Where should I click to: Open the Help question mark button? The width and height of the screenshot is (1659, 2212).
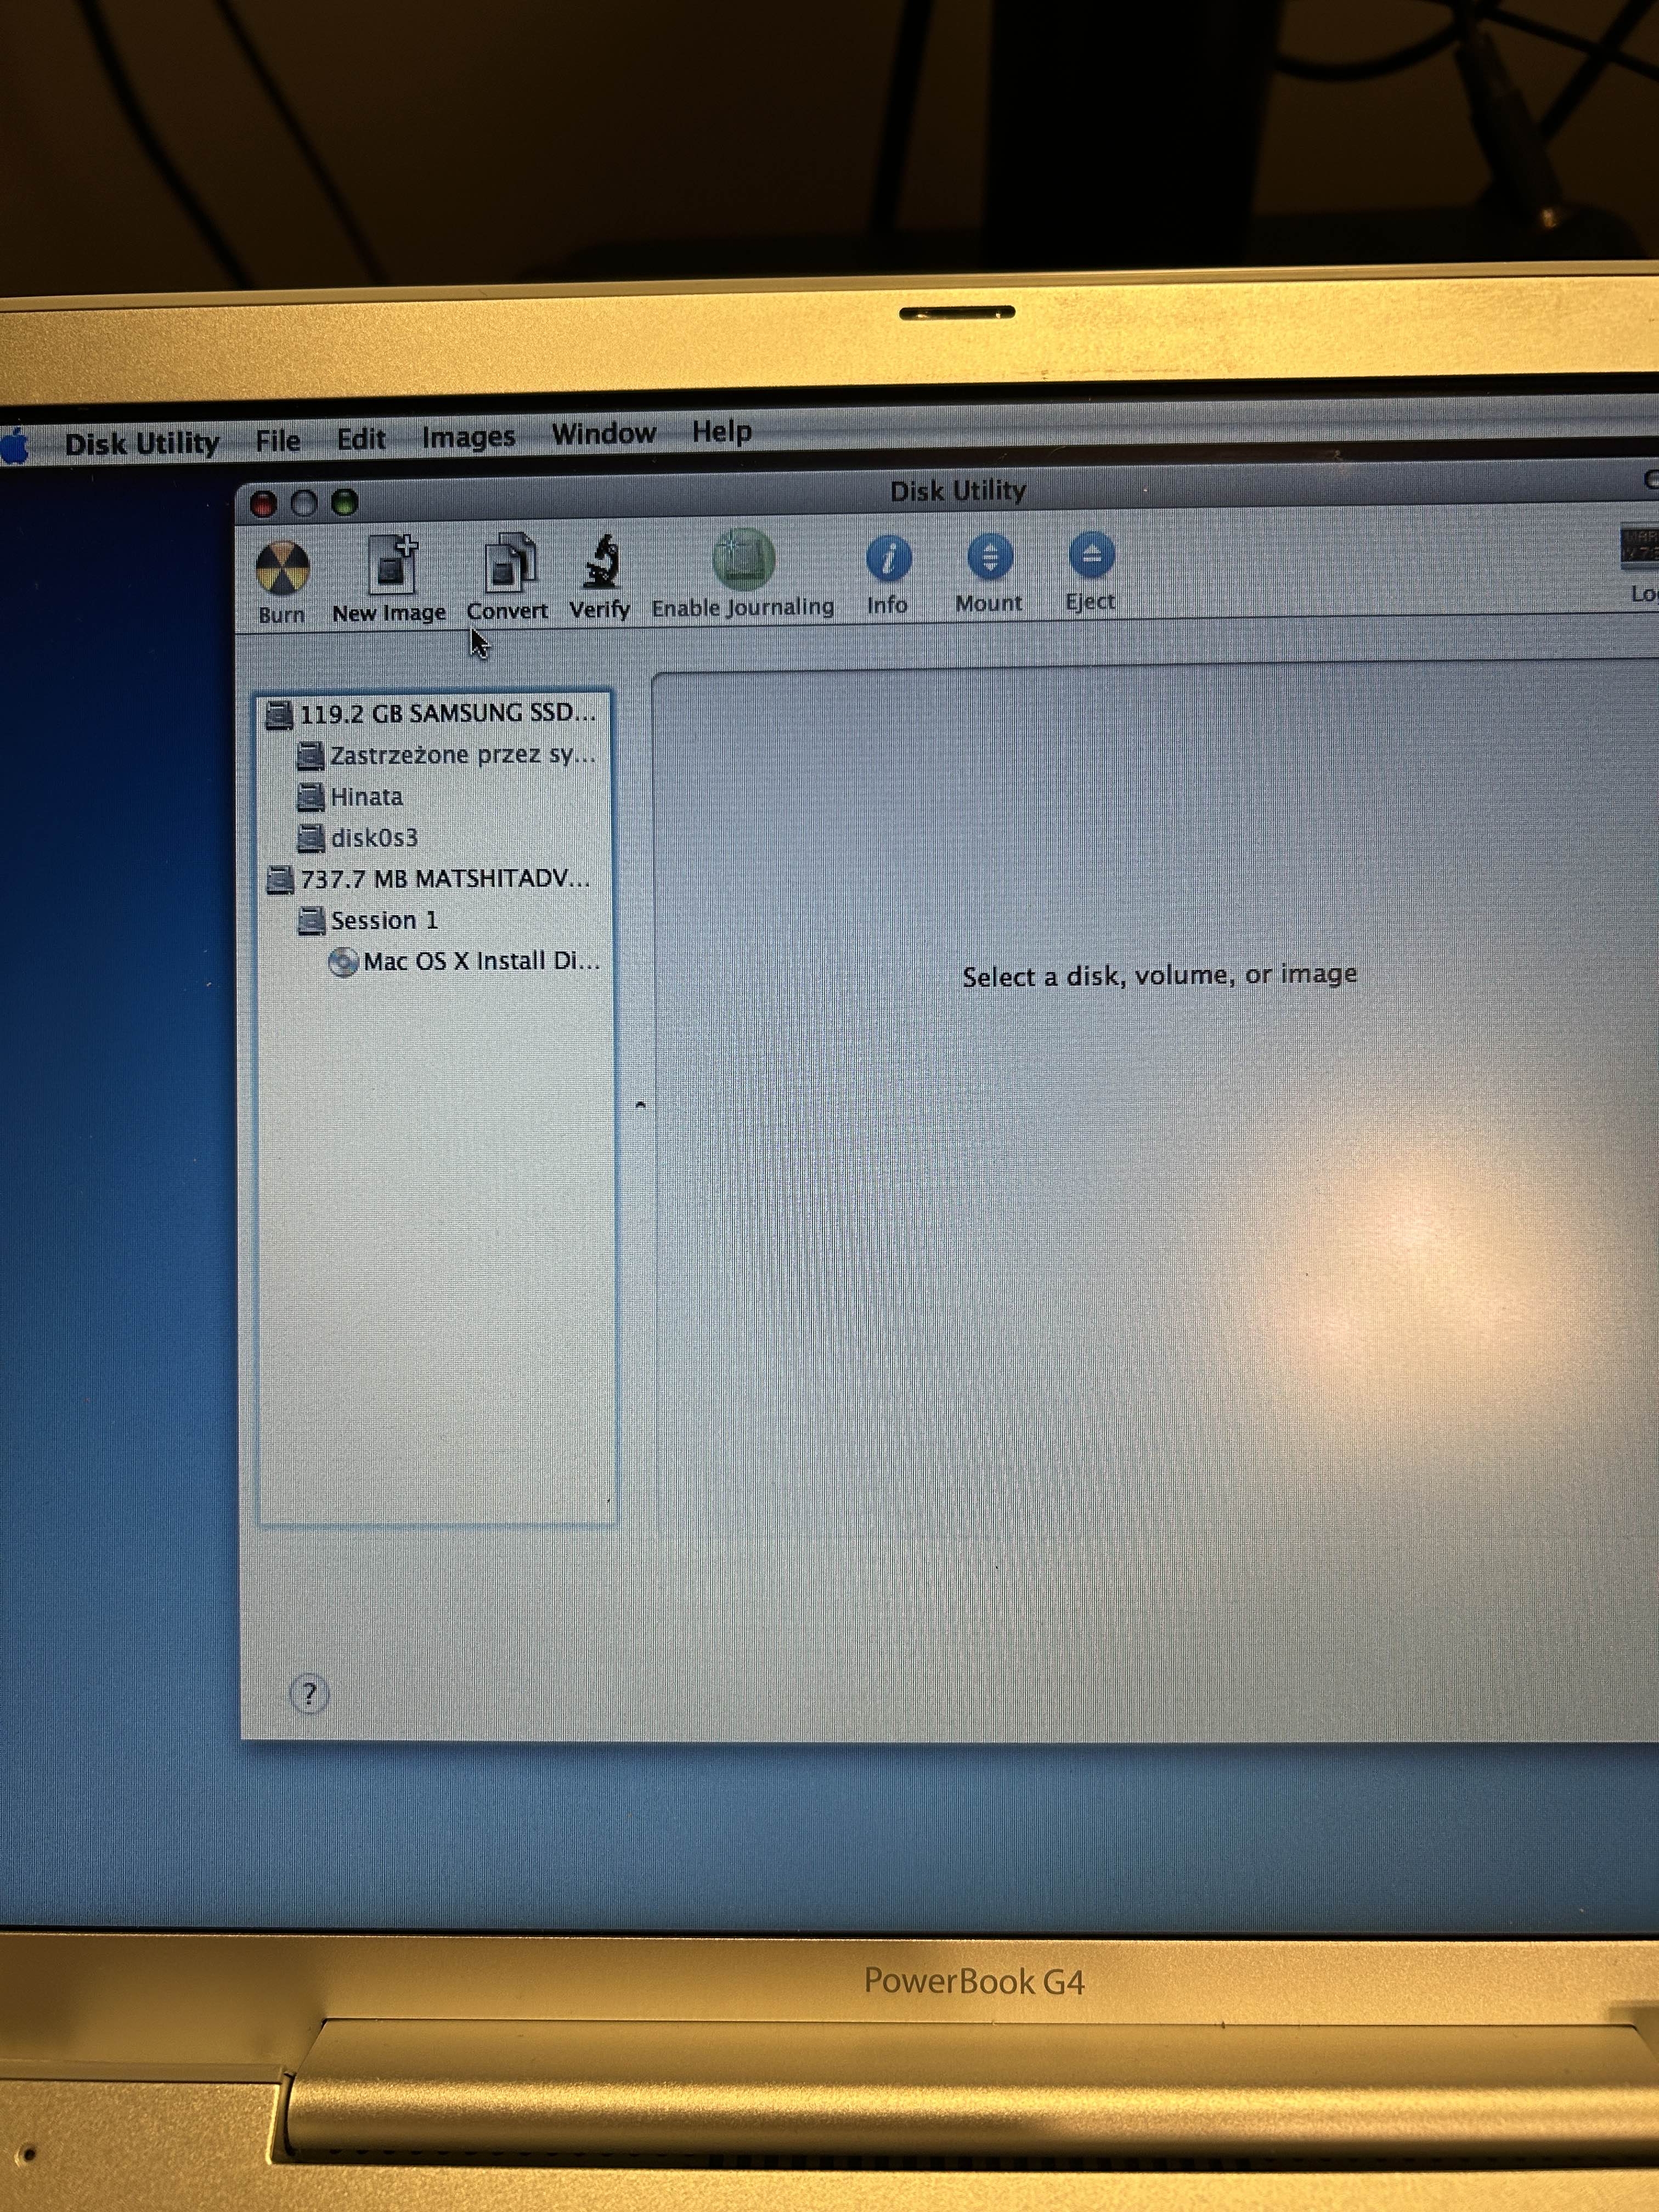pos(309,1694)
